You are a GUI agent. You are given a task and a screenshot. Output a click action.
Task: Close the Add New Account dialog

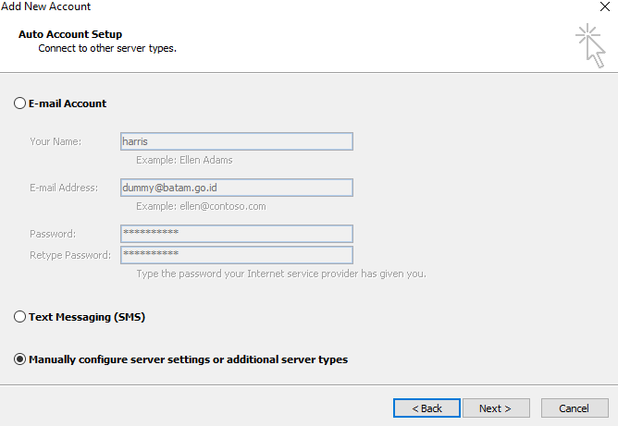pyautogui.click(x=604, y=7)
